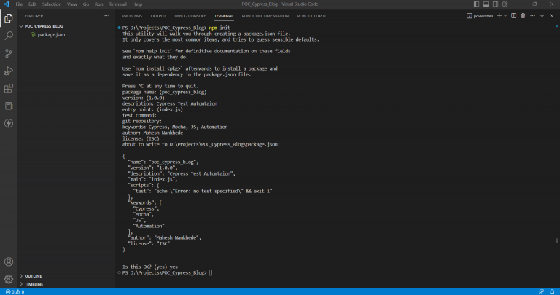560x295 pixels.
Task: Collapse the panel with chevron down
Action: tap(542, 16)
